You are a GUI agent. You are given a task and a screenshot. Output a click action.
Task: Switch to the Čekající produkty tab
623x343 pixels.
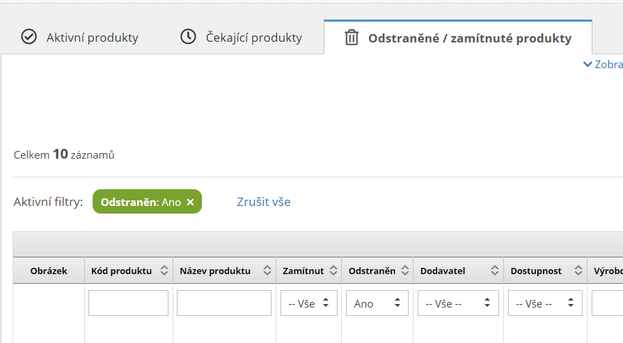253,38
